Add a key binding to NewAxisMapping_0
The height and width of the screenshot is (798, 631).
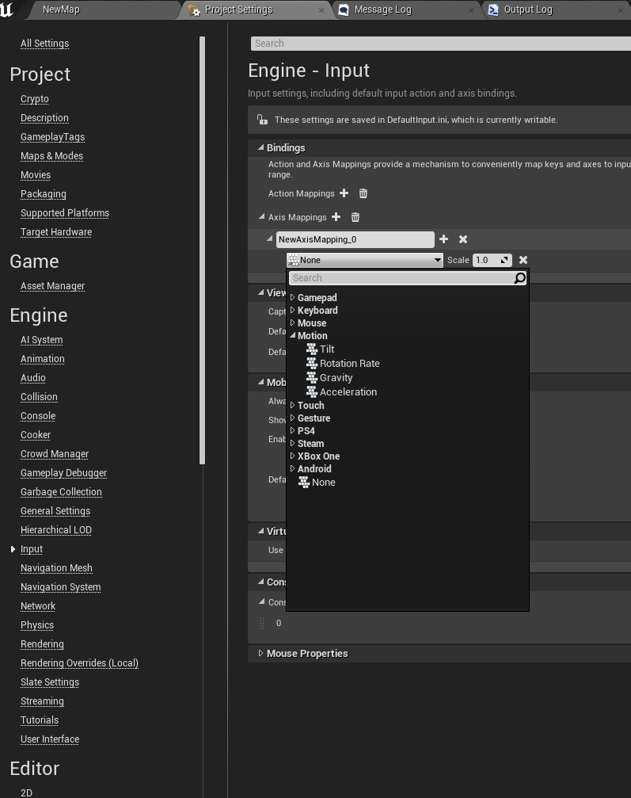(443, 239)
